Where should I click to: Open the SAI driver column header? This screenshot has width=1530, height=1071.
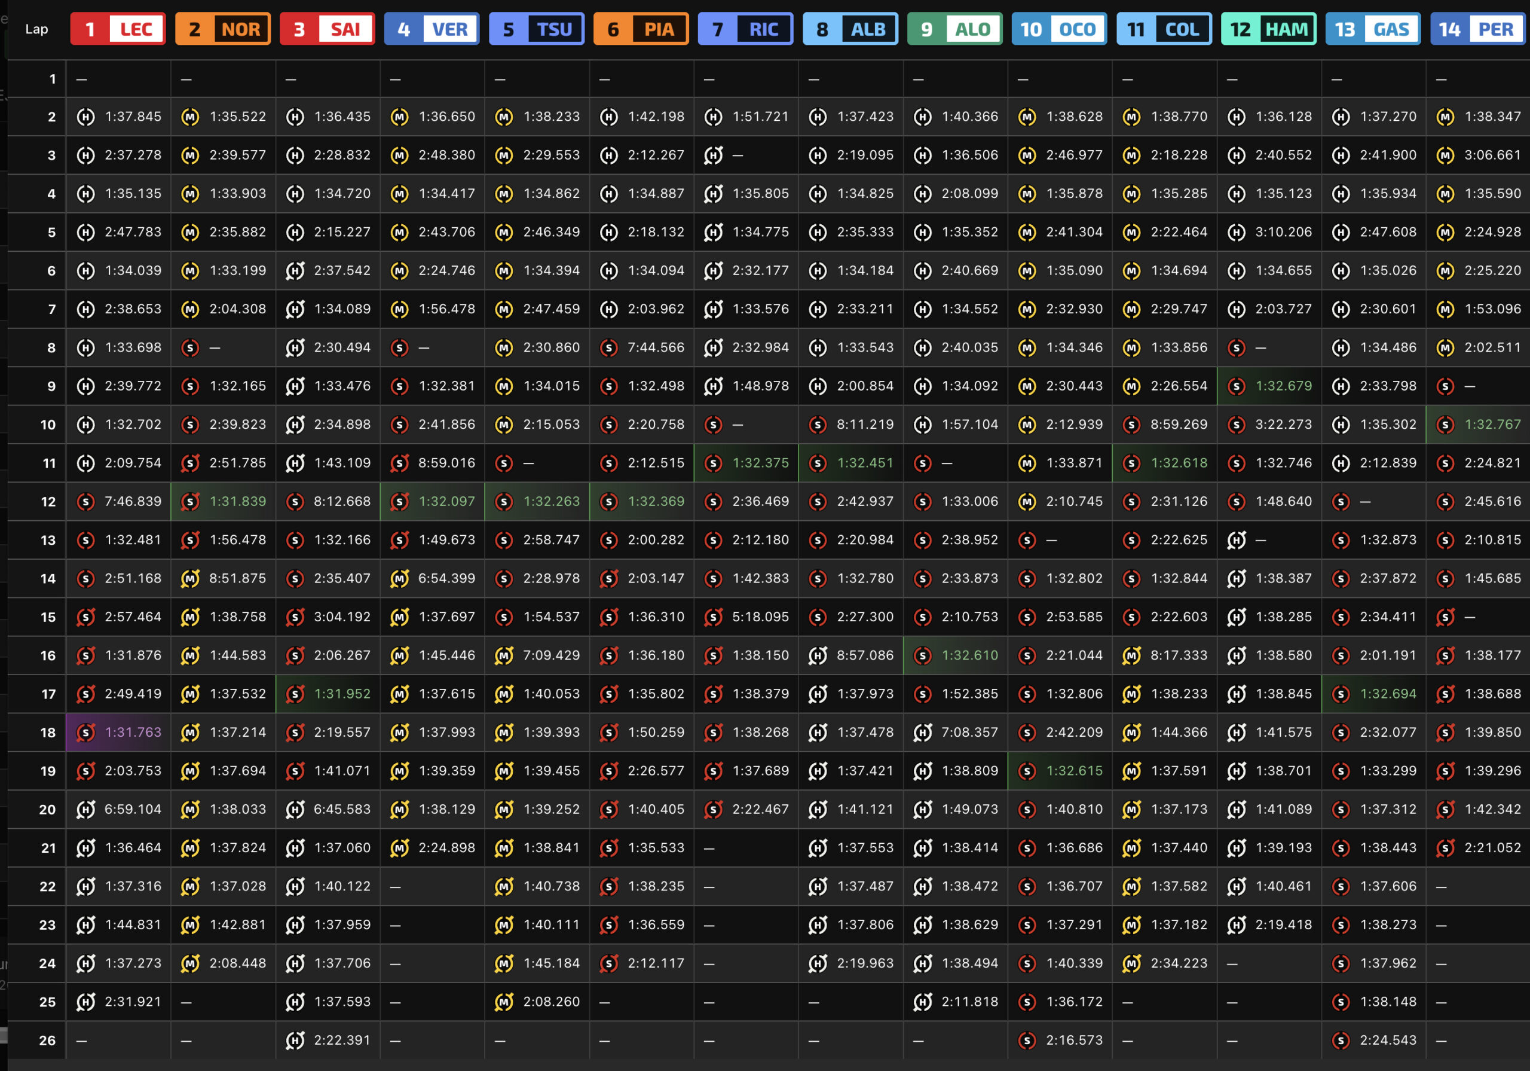[327, 29]
